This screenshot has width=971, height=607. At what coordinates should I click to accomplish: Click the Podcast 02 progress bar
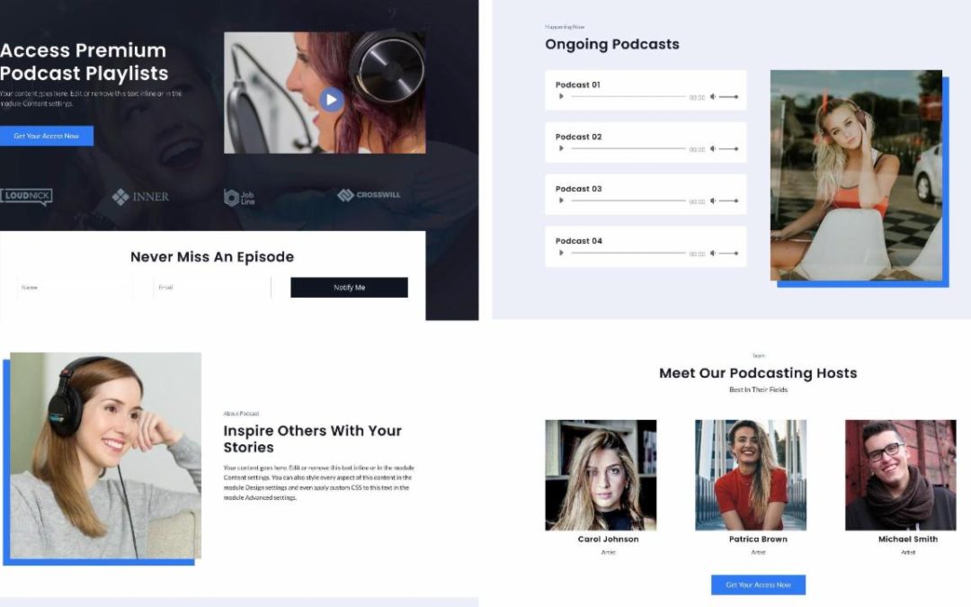(628, 148)
